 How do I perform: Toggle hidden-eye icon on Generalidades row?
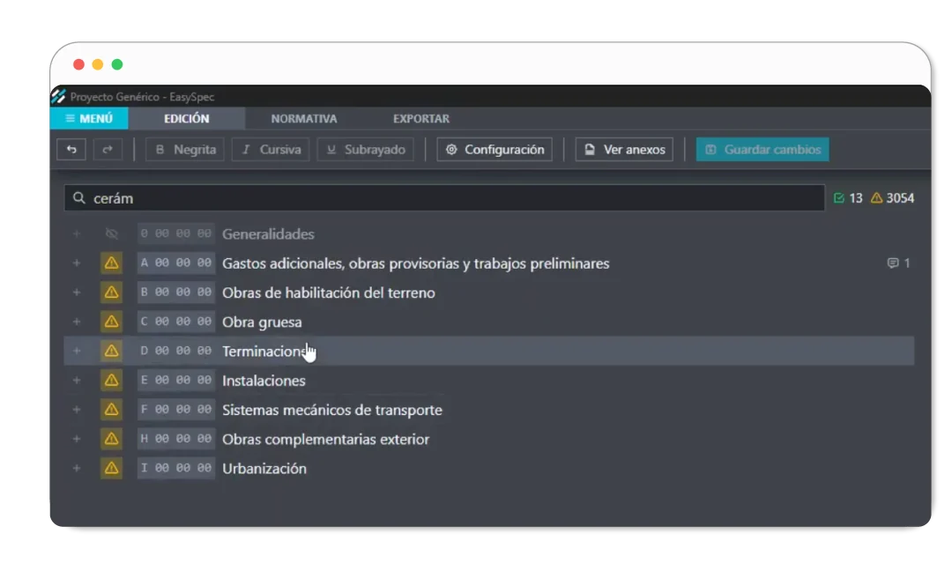click(111, 234)
